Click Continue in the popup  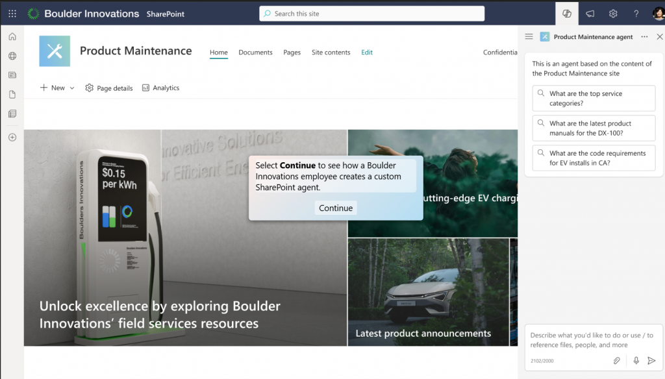pyautogui.click(x=336, y=208)
